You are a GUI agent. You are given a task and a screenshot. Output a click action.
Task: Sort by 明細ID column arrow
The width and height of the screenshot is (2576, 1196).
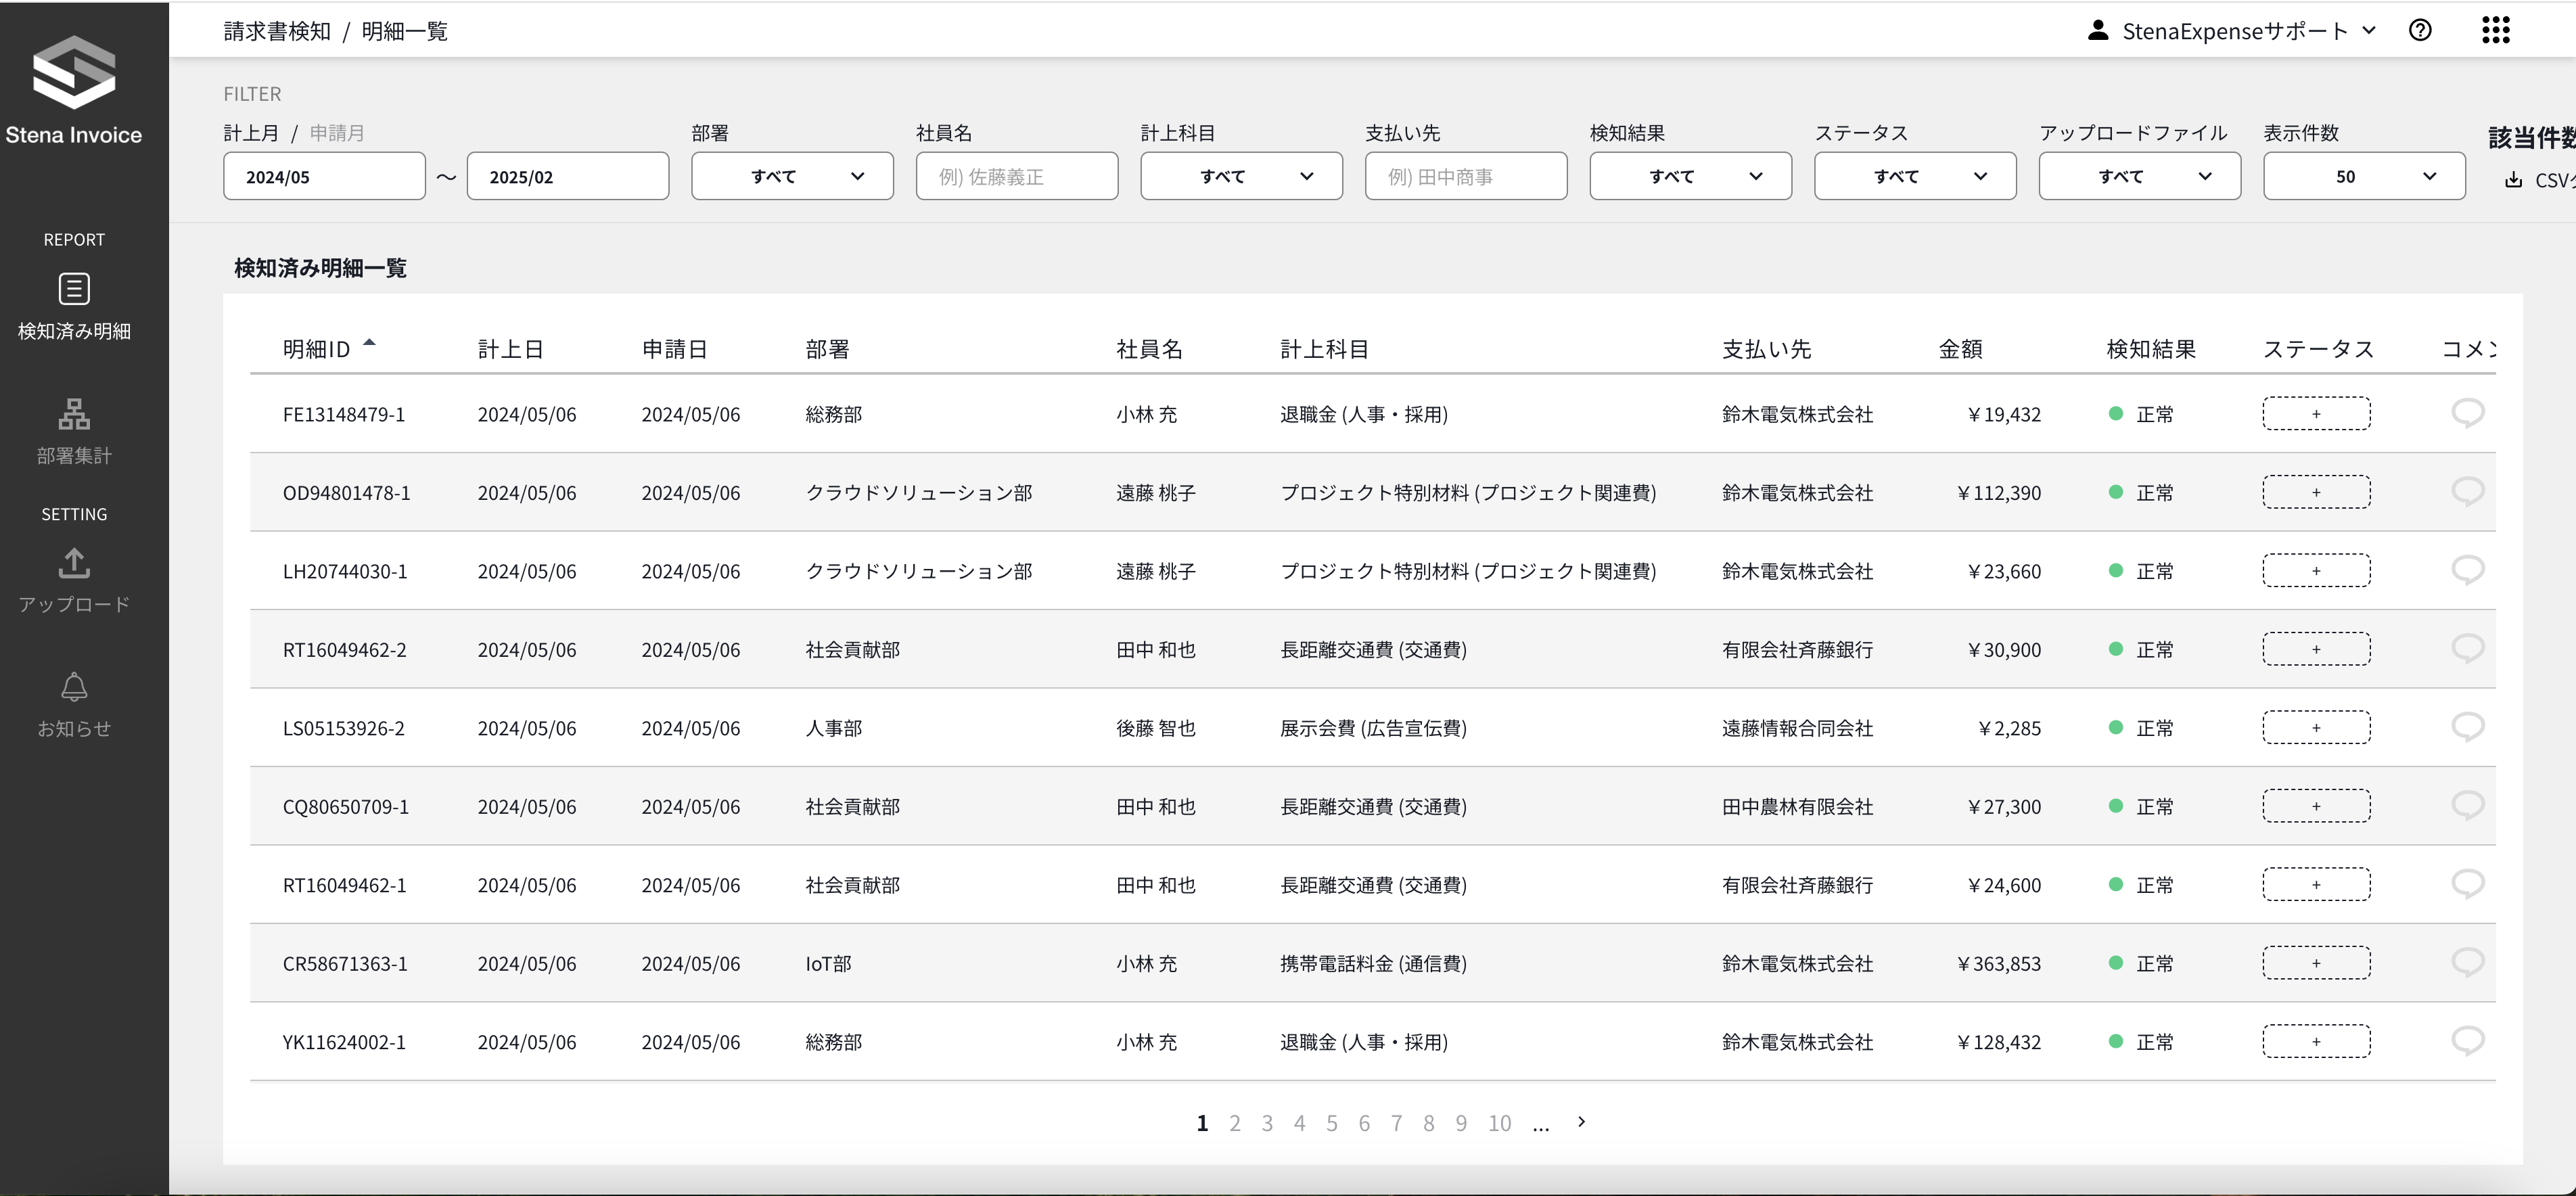pos(369,343)
